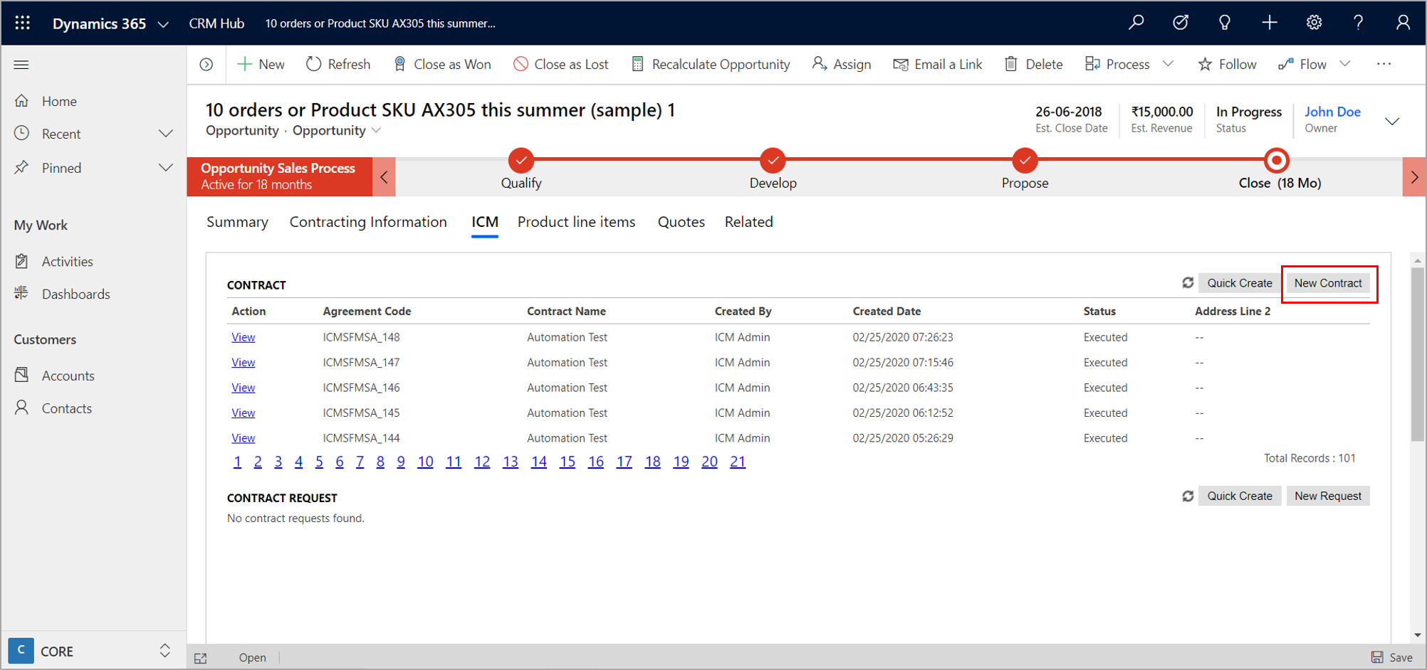Click the Recalculate Opportunity command

(x=711, y=64)
